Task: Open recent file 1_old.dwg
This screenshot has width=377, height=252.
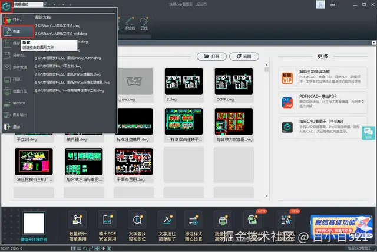Action: (x=61, y=34)
